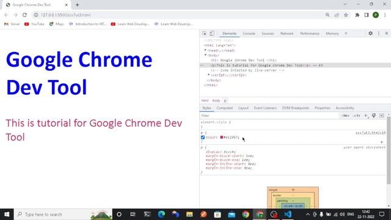Toggle the .cls class editor

click(356, 116)
